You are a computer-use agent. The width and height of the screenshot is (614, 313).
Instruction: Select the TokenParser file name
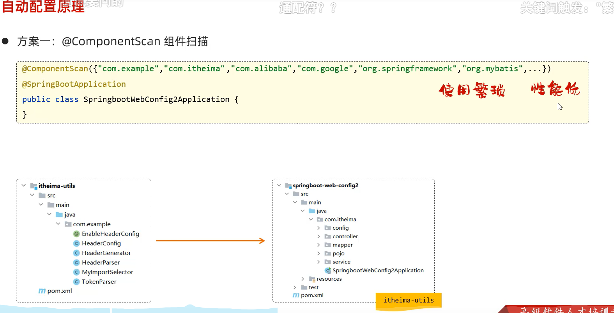tap(99, 282)
